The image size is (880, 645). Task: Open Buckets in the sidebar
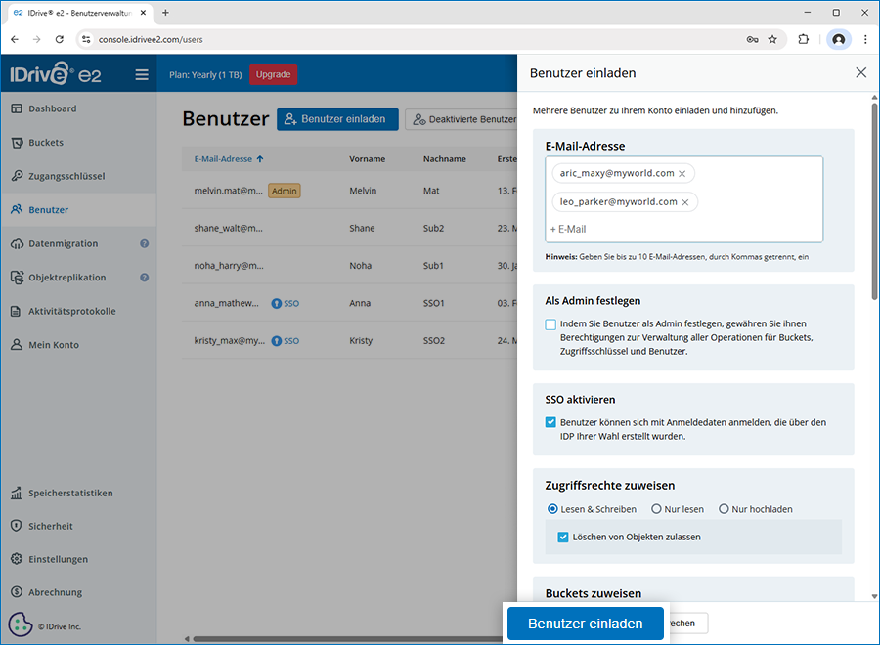pyautogui.click(x=46, y=143)
